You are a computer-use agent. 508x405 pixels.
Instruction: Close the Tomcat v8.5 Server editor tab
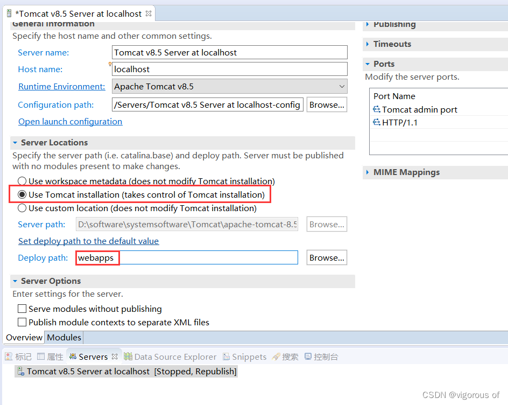pos(149,13)
